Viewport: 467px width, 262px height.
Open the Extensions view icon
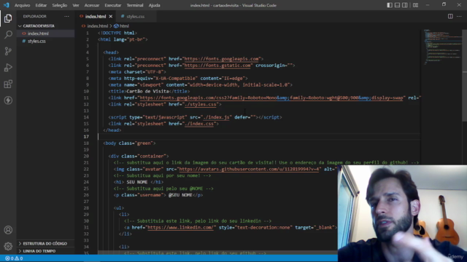[8, 84]
